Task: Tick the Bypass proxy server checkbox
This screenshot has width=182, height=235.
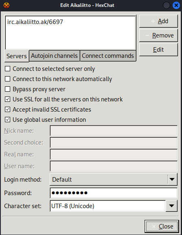Action: (x=7, y=89)
